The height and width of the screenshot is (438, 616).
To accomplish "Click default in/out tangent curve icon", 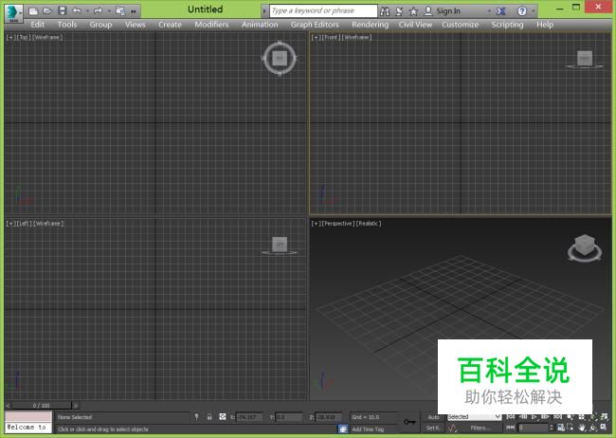I will tap(453, 428).
